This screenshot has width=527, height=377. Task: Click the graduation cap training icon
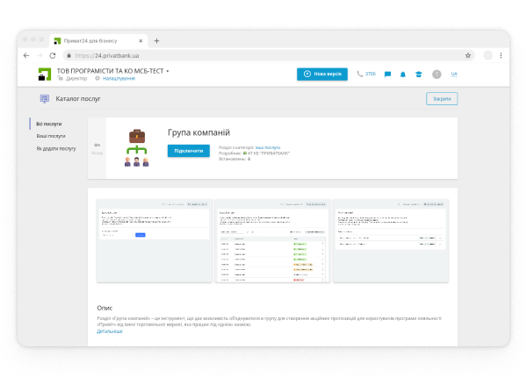click(418, 75)
